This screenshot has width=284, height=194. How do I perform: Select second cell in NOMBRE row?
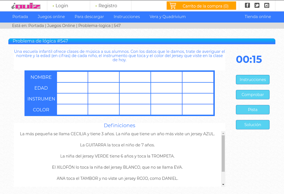(104, 77)
